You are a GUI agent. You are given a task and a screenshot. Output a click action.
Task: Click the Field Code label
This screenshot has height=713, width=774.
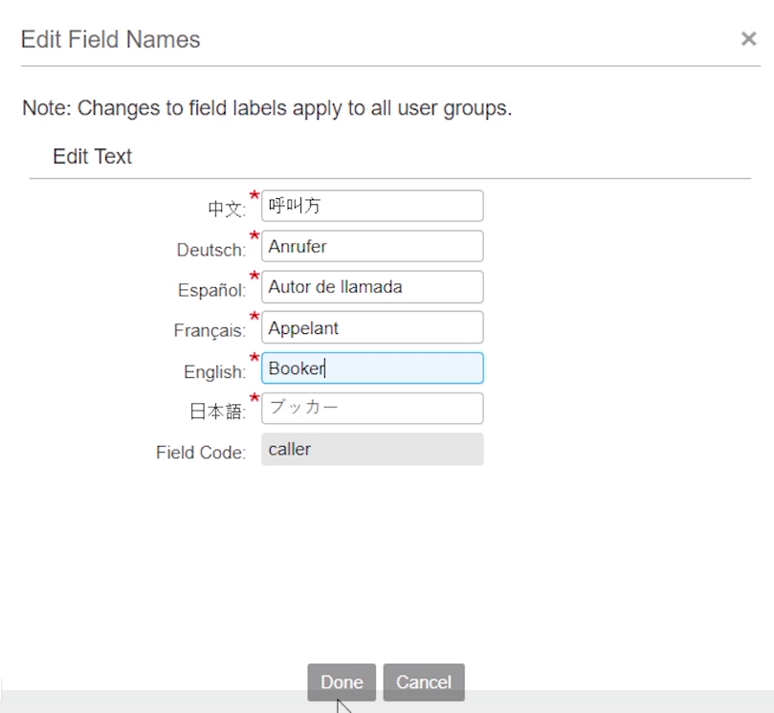(198, 453)
